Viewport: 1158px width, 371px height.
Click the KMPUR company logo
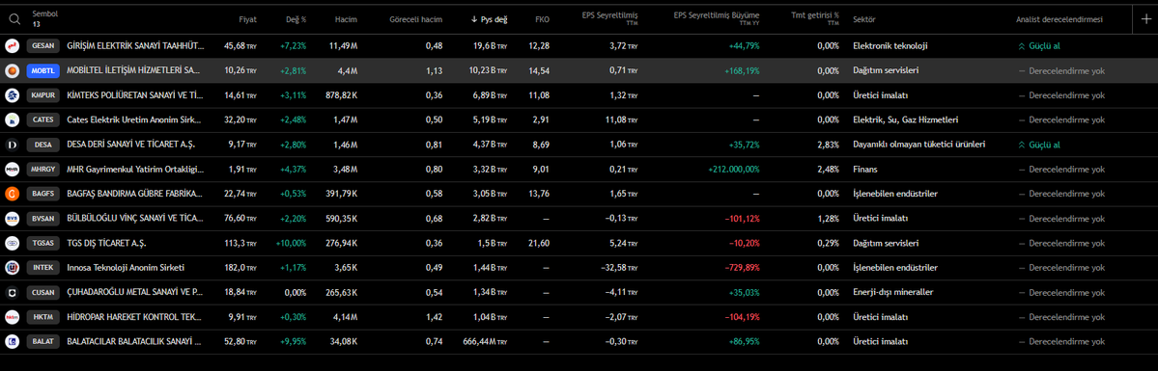[12, 96]
